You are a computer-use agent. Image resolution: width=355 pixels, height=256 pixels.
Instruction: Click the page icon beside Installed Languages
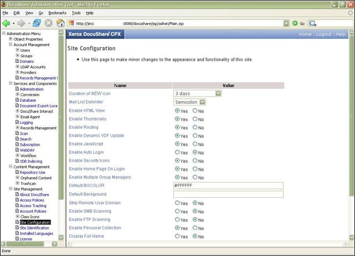tap(17, 233)
